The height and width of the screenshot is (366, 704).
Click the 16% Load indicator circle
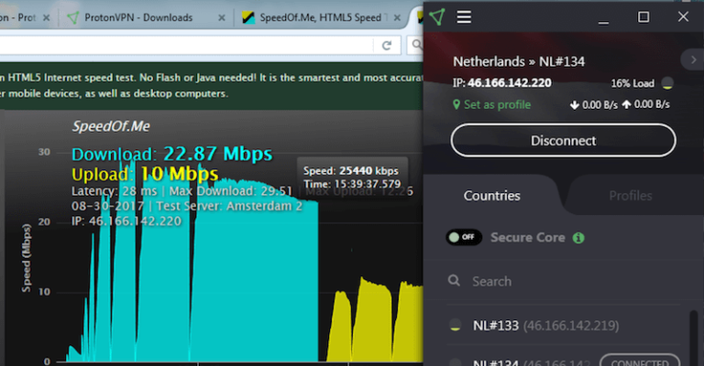(x=667, y=83)
